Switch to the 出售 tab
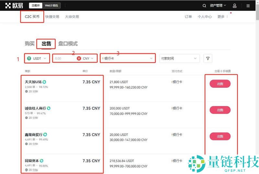Screen dimensions: 259x174 (x=46, y=44)
